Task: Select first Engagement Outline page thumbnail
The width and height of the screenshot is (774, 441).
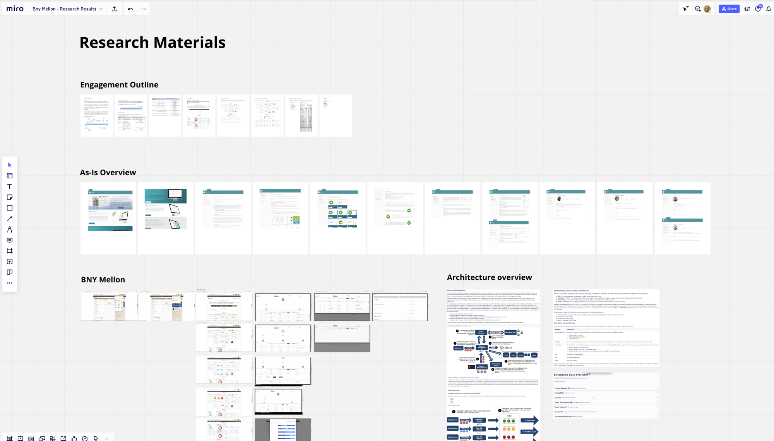Action: 97,116
